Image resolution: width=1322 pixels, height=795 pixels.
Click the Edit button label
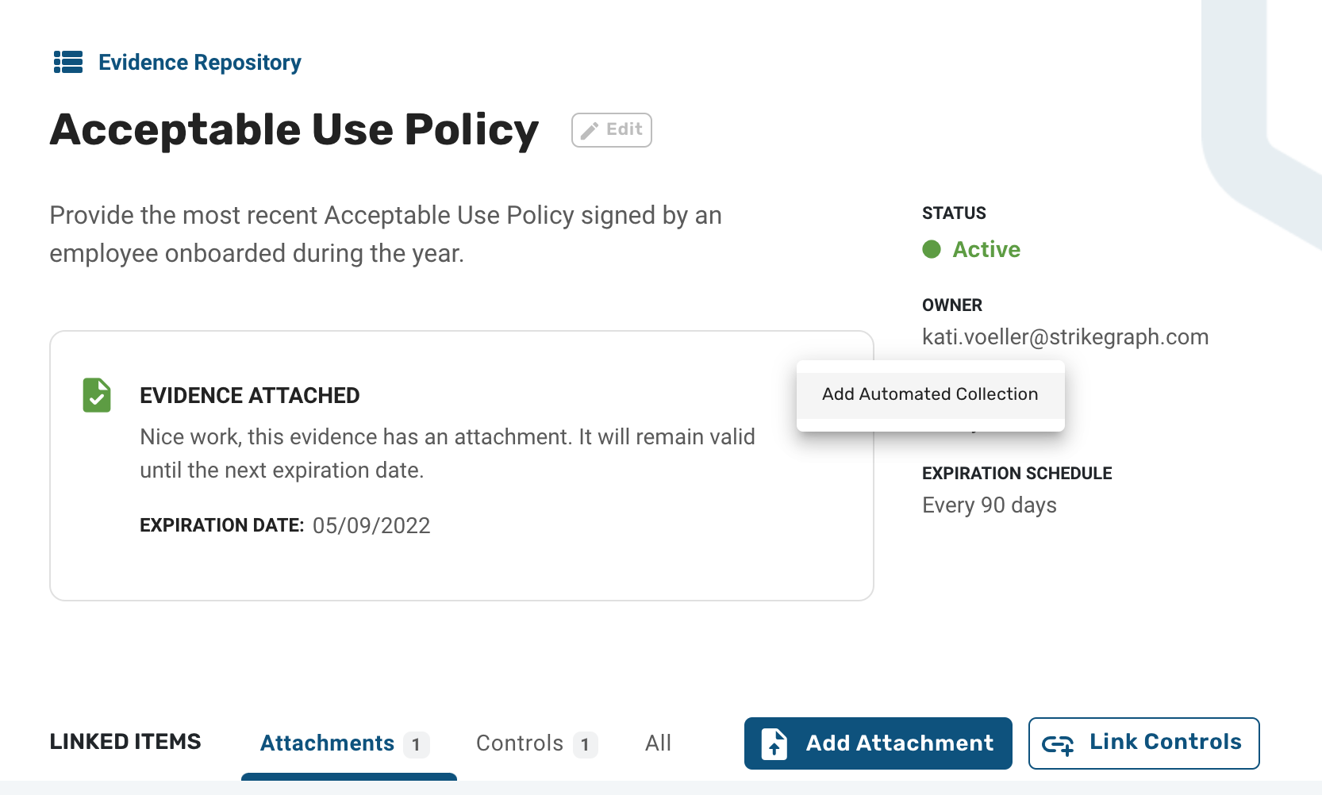pyautogui.click(x=624, y=129)
